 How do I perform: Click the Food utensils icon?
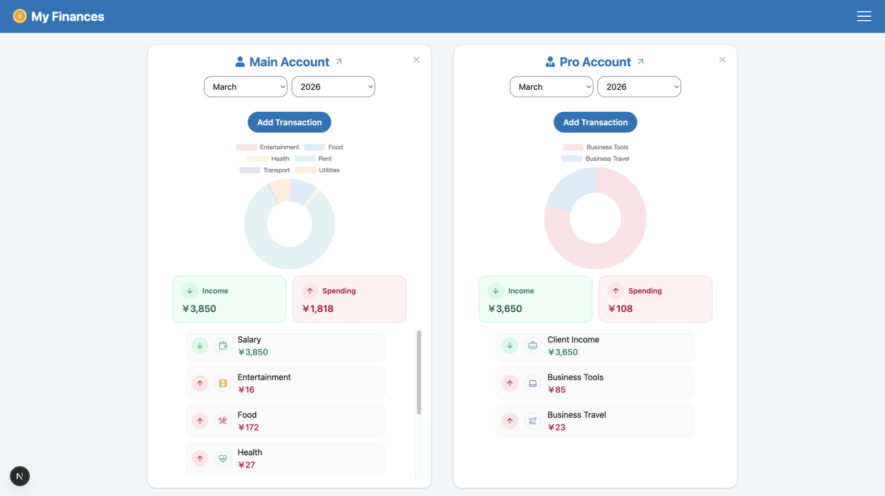tap(223, 421)
